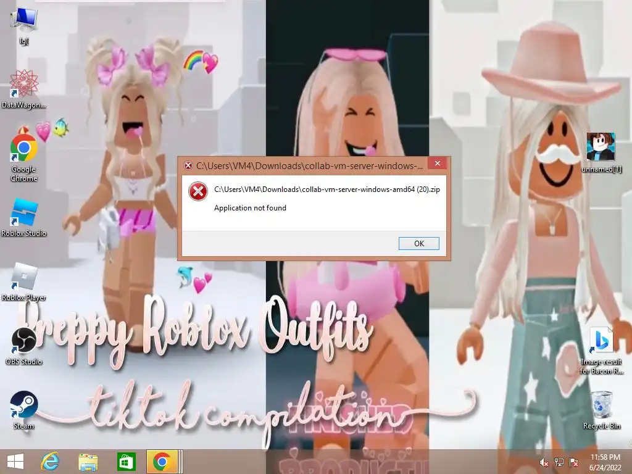632x474 pixels.
Task: Open the Action Center flag icon
Action: pyautogui.click(x=574, y=462)
